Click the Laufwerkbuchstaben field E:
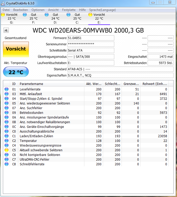 point(91,63)
